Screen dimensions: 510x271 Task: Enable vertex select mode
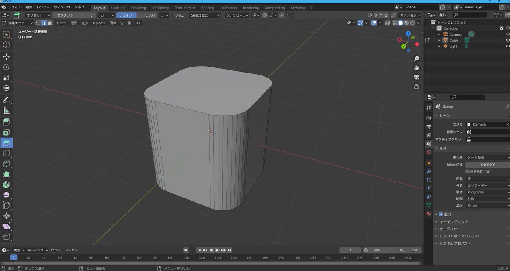tap(38, 23)
